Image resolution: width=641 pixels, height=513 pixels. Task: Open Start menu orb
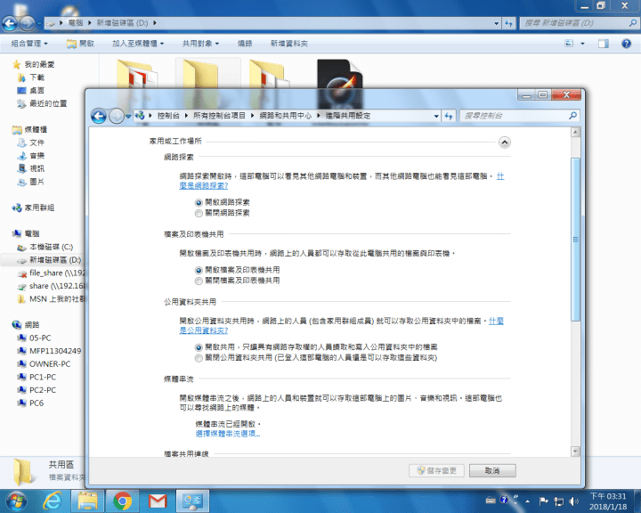pos(16,501)
